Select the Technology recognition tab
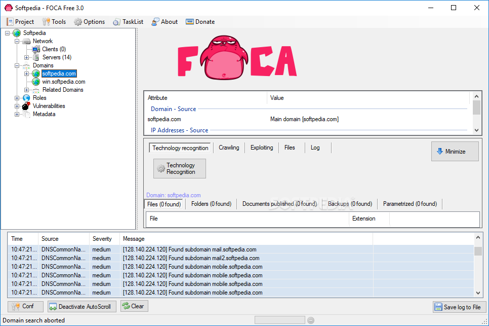489x326 pixels. (180, 148)
